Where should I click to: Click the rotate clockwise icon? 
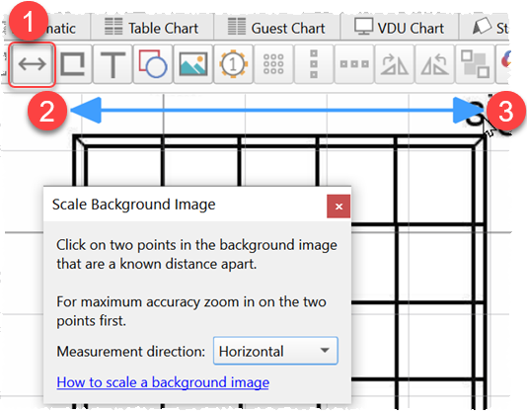[394, 64]
